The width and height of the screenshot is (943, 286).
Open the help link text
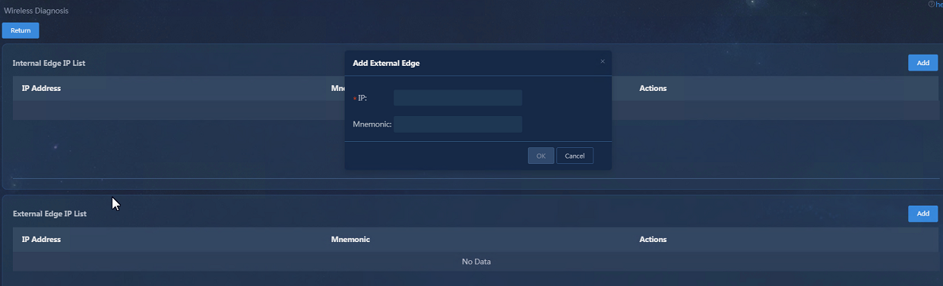pos(939,4)
